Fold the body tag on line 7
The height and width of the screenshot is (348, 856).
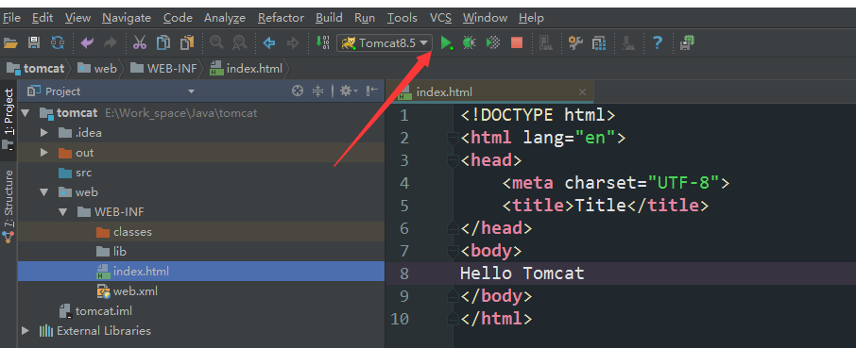pos(453,252)
